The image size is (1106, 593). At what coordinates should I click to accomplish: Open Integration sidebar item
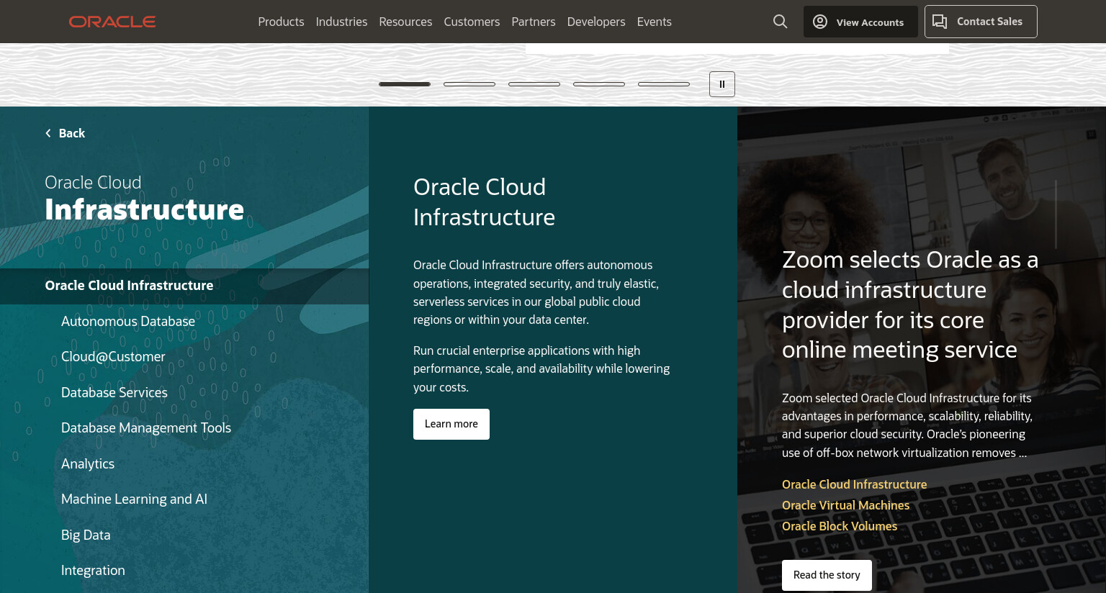(93, 571)
